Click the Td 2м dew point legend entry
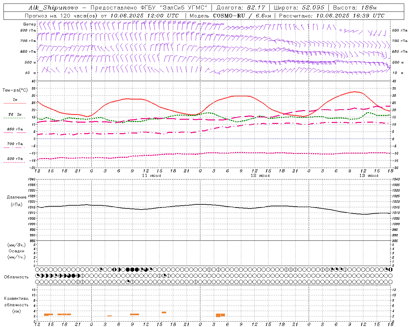Screen dimensions: 409x327 click(15, 116)
